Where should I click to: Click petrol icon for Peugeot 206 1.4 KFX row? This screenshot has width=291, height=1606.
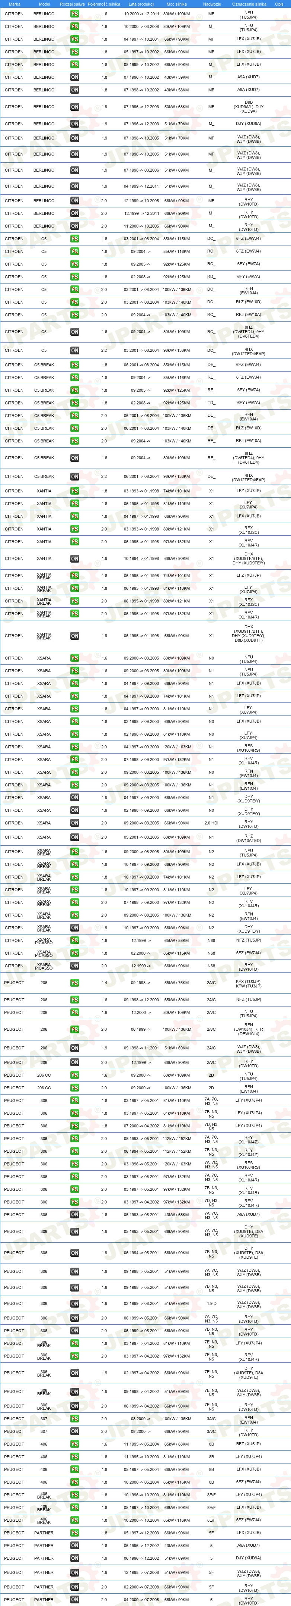pyautogui.click(x=75, y=983)
